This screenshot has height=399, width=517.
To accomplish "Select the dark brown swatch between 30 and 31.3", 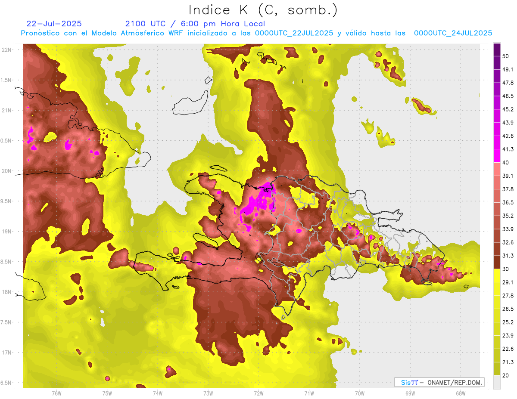I will [497, 263].
